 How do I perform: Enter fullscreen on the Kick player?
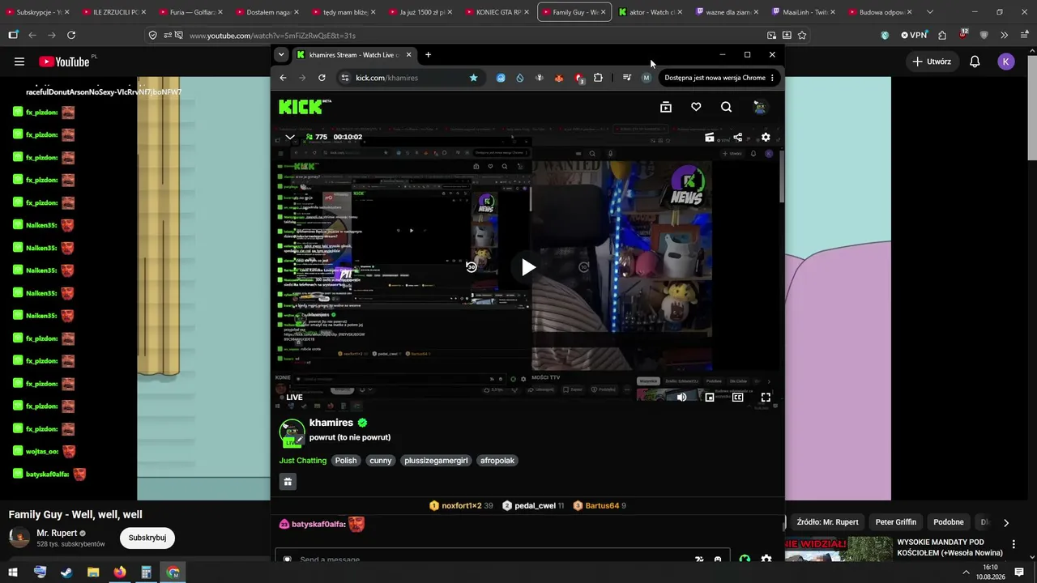pos(766,397)
